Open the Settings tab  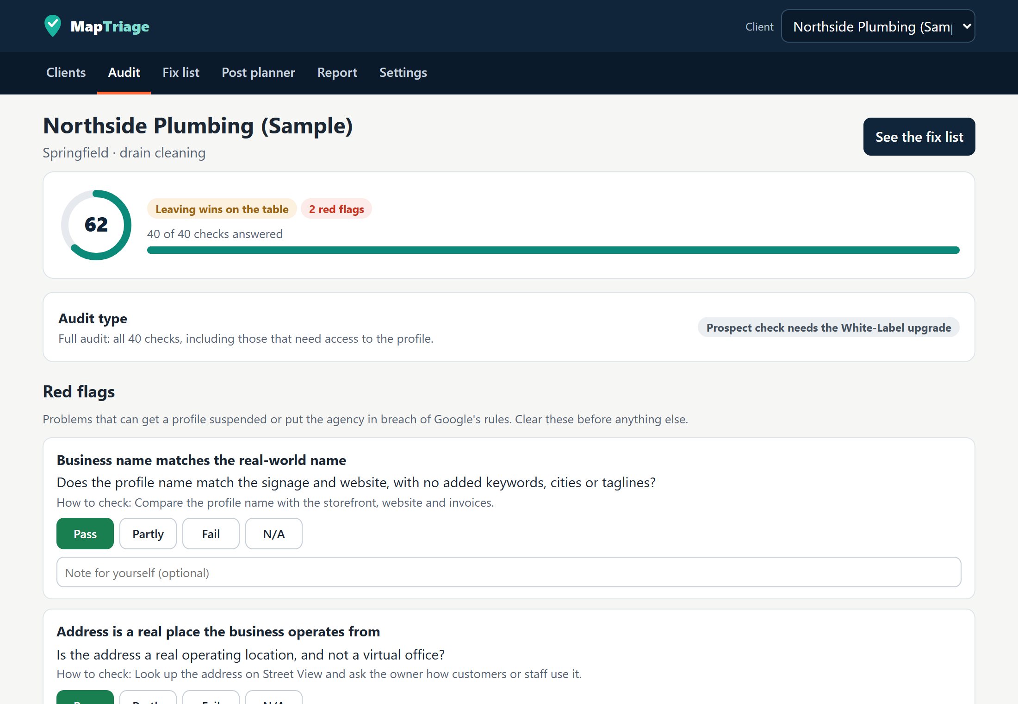pyautogui.click(x=403, y=73)
